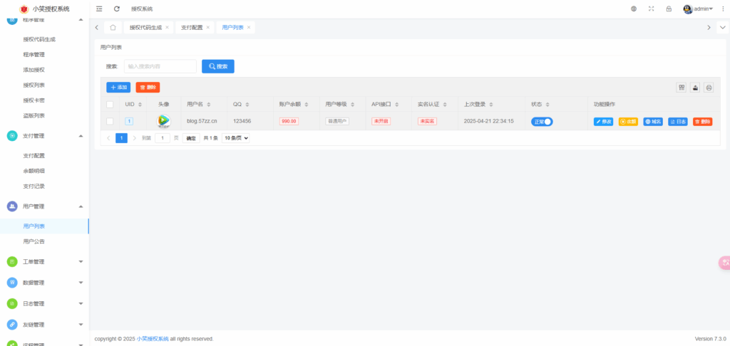Toggle the 正常 status switch
This screenshot has height=346, width=730.
542,121
